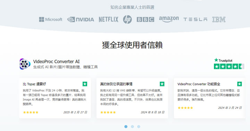Image resolution: width=250 pixels, height=131 pixels.
Task: Click the VHS 錄影帶 review body text
Action: (x=131, y=97)
